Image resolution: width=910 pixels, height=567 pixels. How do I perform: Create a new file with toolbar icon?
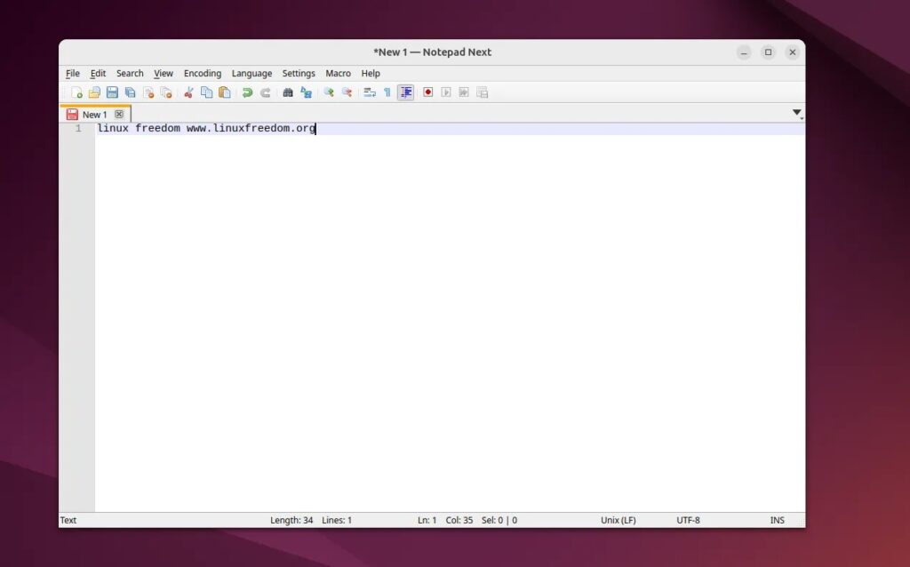coord(76,92)
